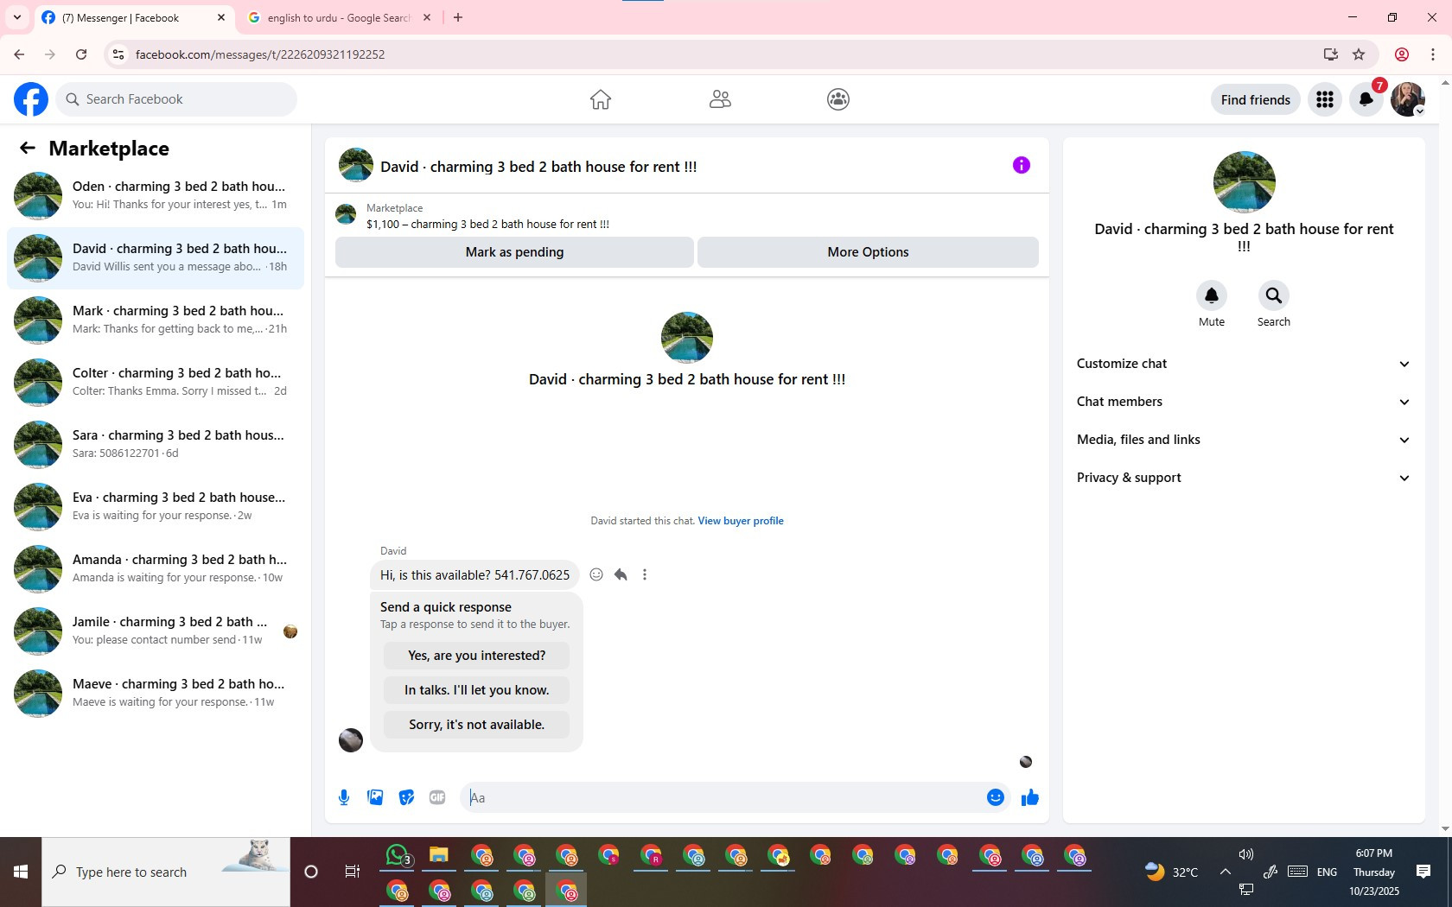This screenshot has width=1452, height=907.
Task: Open emoji picker in message box
Action: (x=995, y=797)
